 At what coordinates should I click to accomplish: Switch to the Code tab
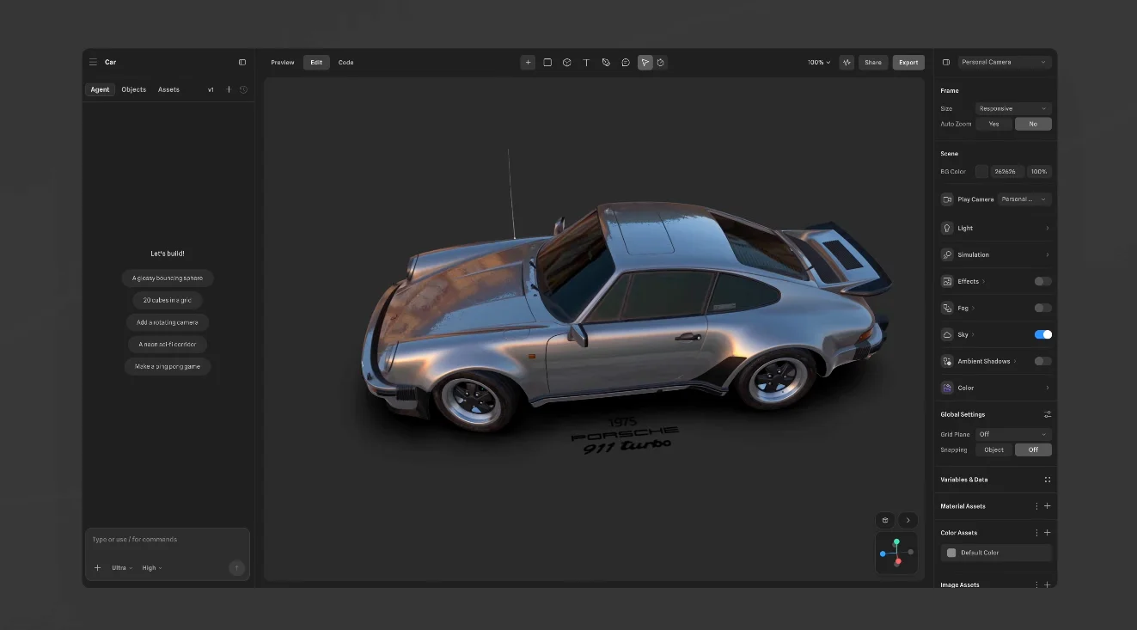pyautogui.click(x=345, y=62)
